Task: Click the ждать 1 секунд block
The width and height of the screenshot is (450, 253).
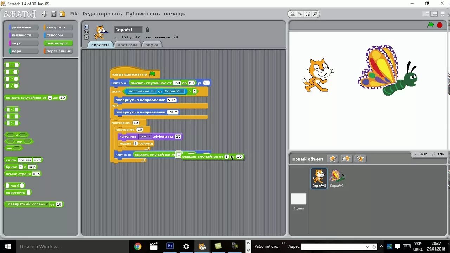Action: click(136, 143)
